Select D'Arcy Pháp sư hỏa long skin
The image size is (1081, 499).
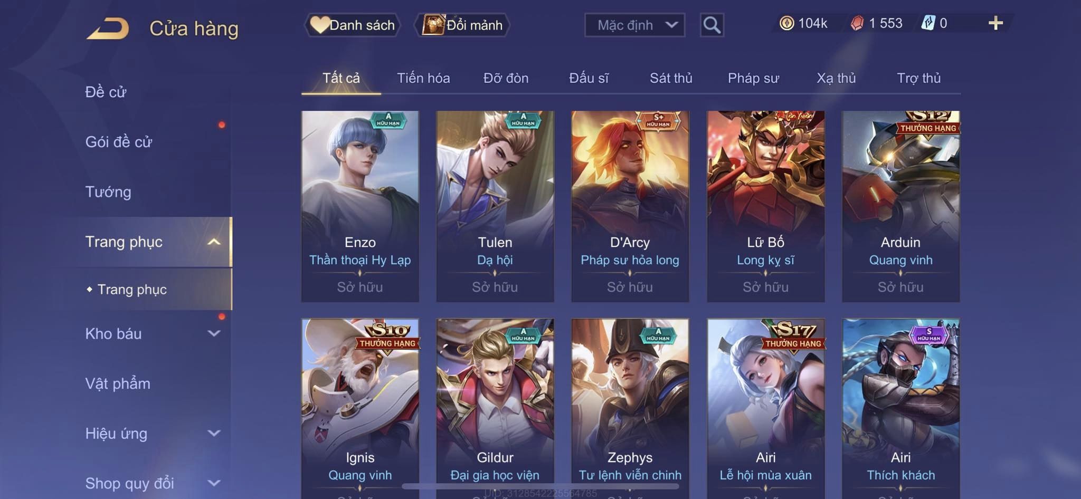pyautogui.click(x=630, y=206)
